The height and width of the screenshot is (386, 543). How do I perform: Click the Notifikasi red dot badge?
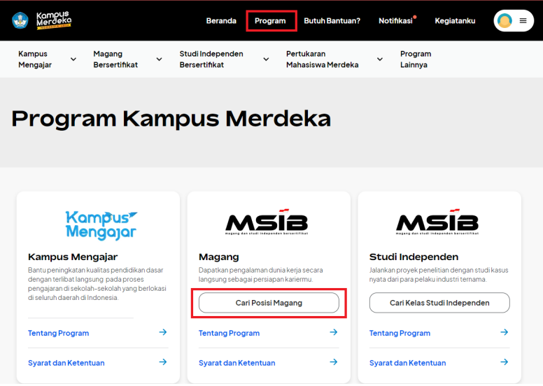414,17
